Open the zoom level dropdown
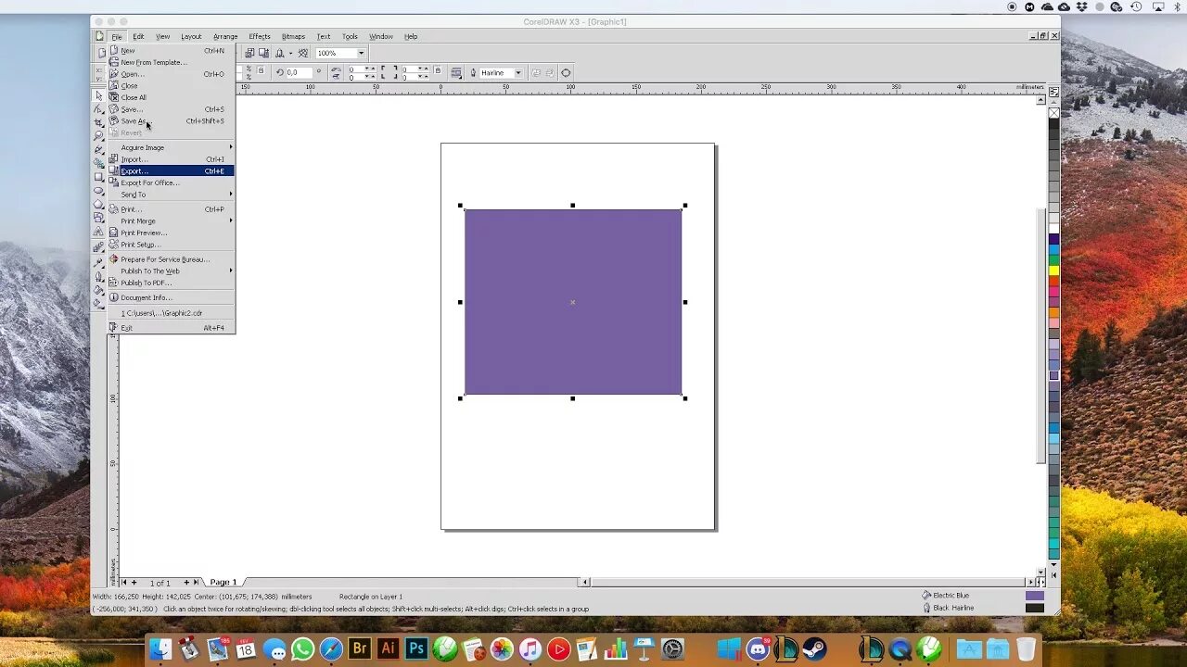This screenshot has height=667, width=1187. (362, 53)
